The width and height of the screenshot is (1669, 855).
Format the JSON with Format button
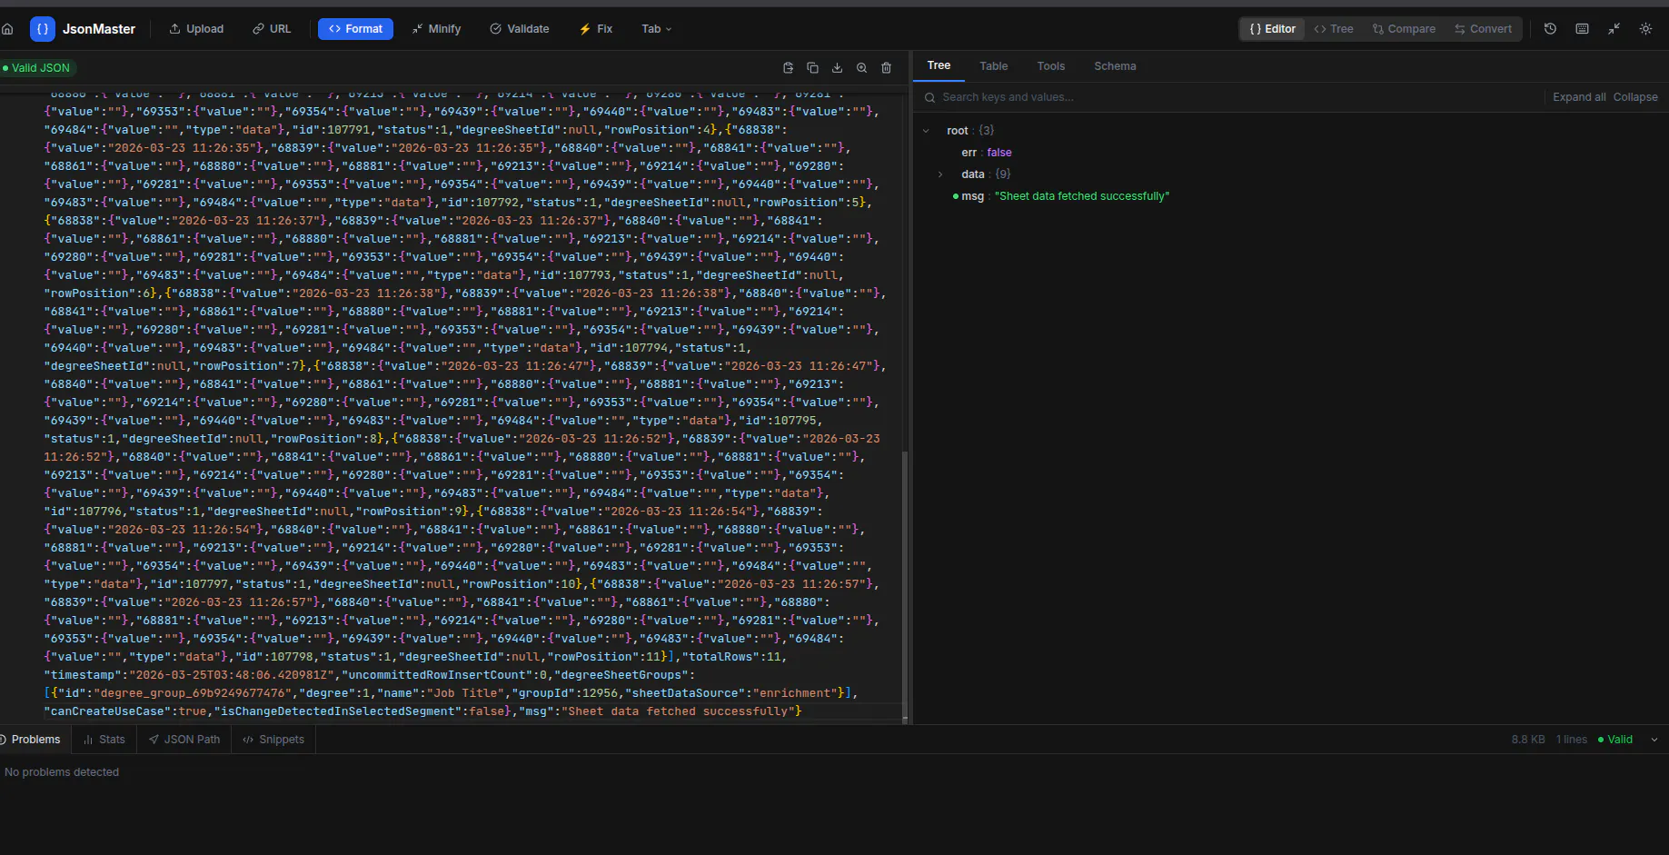click(355, 29)
